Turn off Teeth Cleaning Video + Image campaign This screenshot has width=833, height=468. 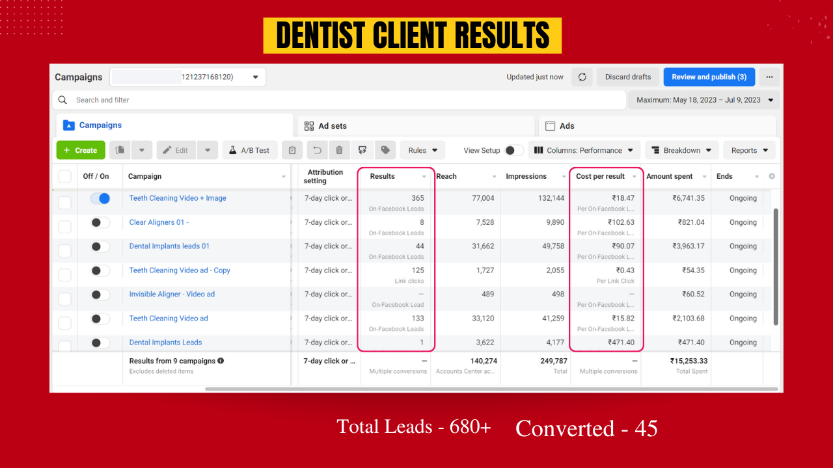pyautogui.click(x=100, y=198)
